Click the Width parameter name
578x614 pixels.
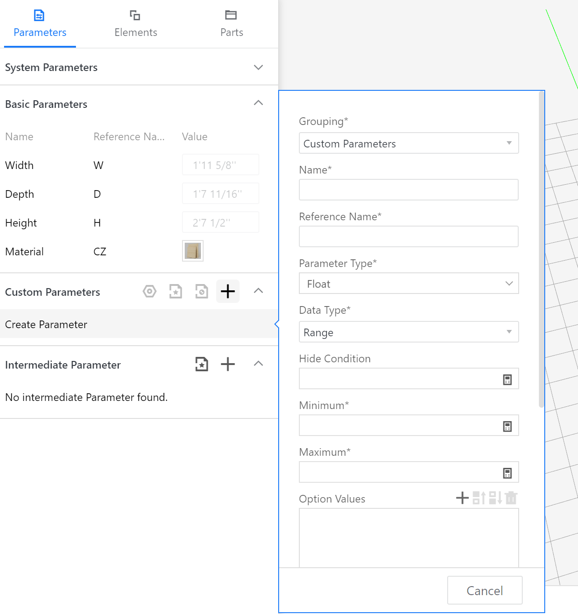[x=19, y=165]
